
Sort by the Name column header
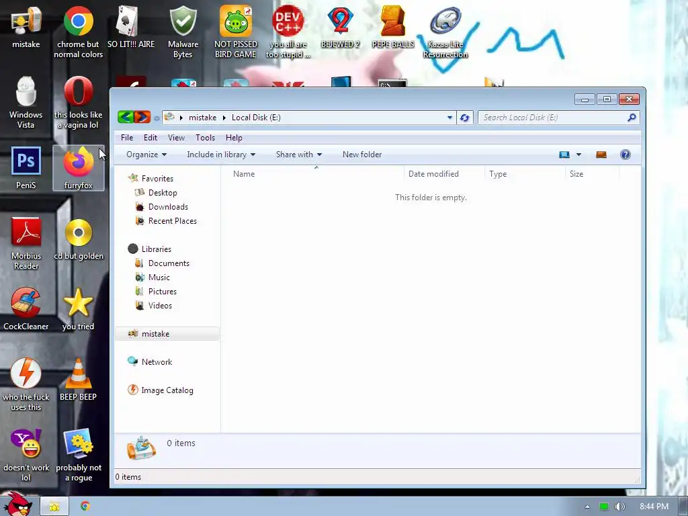[316, 174]
